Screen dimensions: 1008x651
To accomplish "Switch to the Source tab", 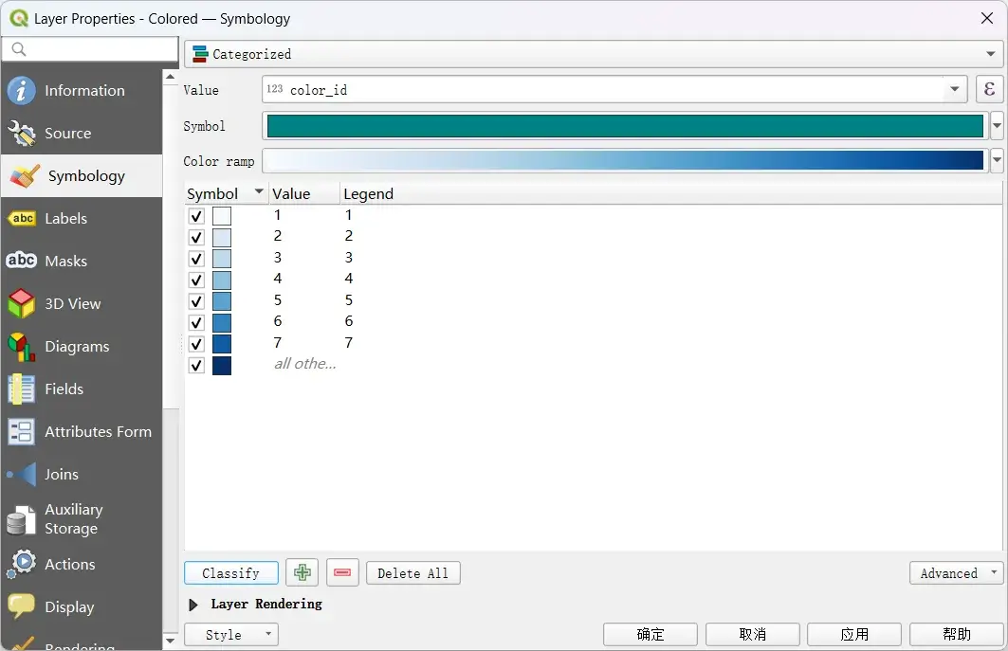I will pyautogui.click(x=82, y=133).
